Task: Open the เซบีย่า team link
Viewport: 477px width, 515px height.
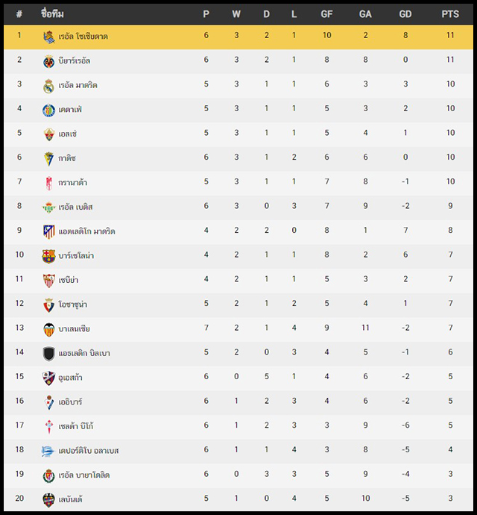Action: tap(69, 280)
